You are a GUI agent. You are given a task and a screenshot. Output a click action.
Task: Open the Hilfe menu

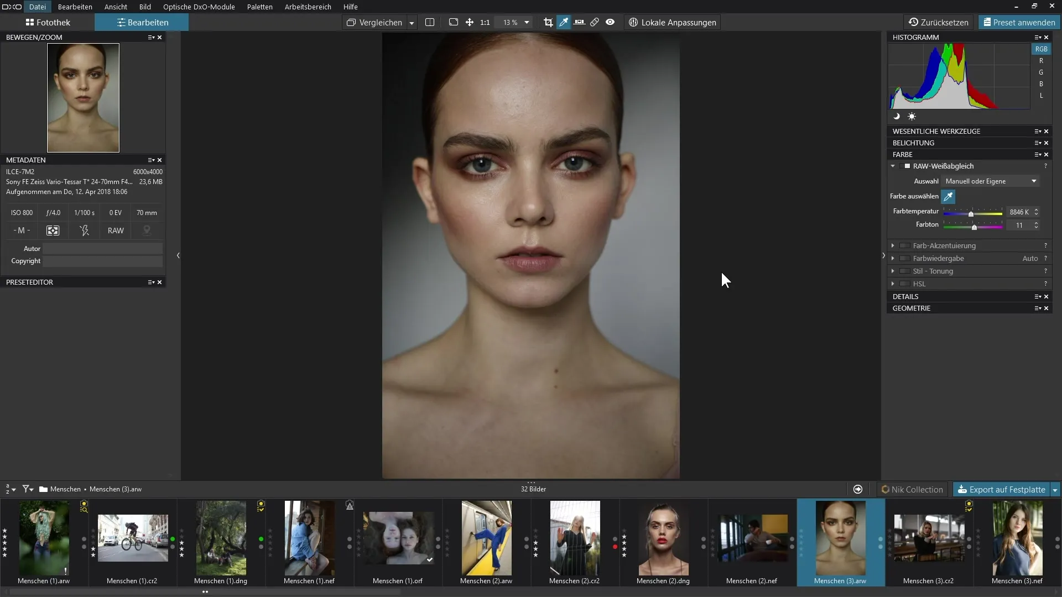point(351,7)
